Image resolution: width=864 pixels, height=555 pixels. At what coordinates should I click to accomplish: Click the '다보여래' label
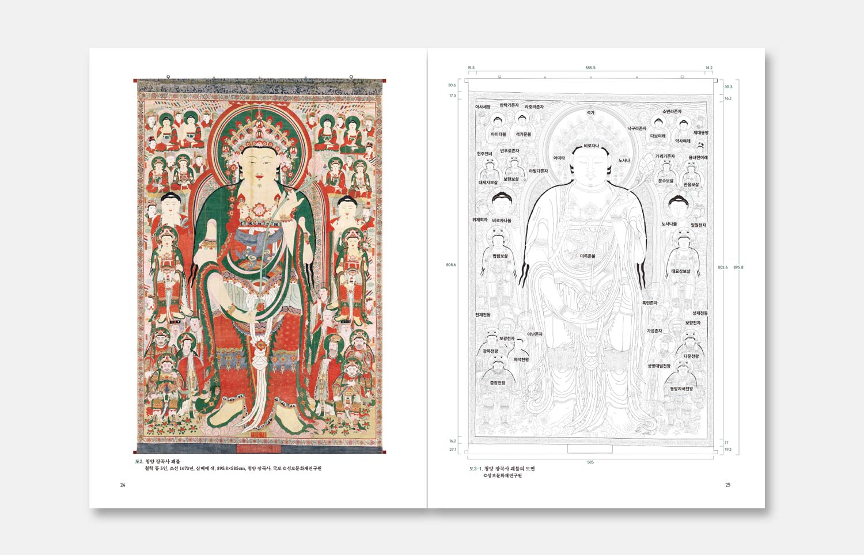click(658, 136)
